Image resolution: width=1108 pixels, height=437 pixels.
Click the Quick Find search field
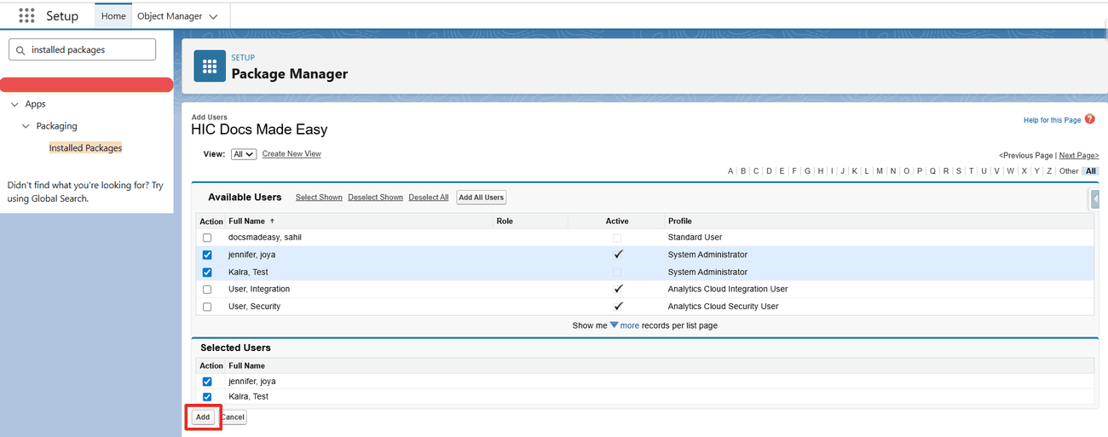(83, 49)
